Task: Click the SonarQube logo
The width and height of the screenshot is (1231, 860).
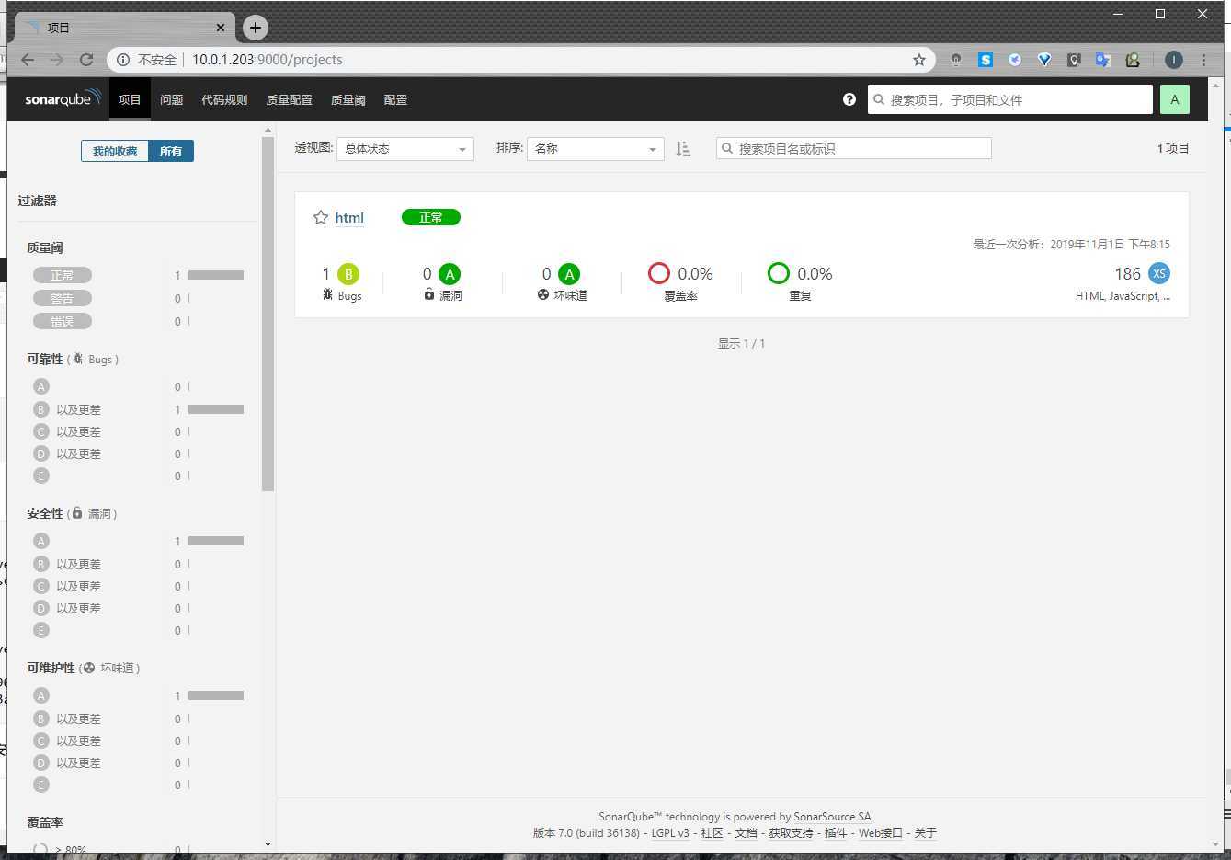Action: pos(63,99)
